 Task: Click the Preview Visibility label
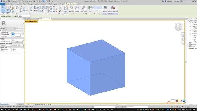(x=31, y=21)
